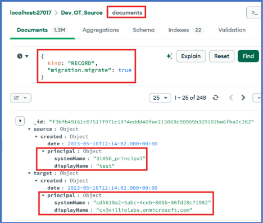Open the view options dropdown at right
This screenshot has width=263, height=223.
(257, 98)
